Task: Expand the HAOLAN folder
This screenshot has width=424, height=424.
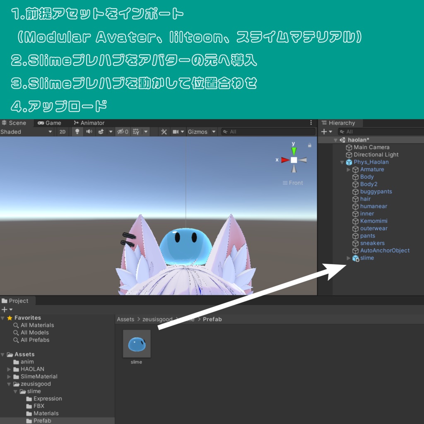Action: click(x=9, y=369)
